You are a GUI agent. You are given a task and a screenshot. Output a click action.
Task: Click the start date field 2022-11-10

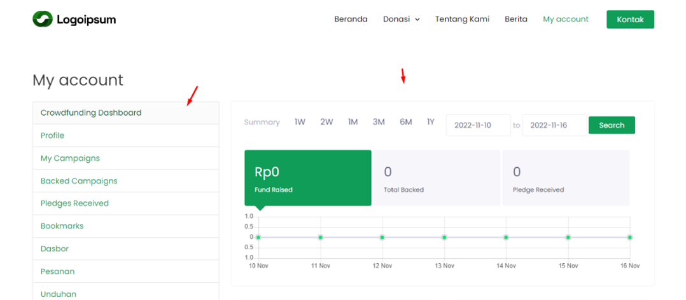(x=478, y=125)
